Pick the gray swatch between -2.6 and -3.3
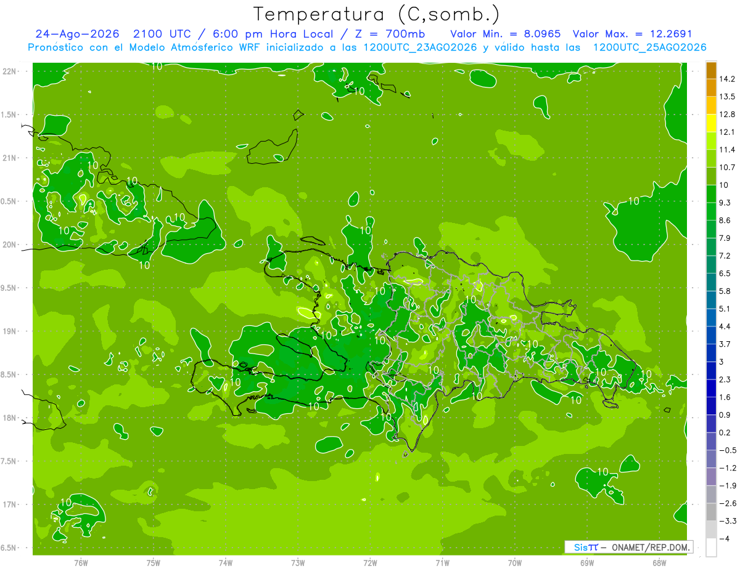 [711, 512]
